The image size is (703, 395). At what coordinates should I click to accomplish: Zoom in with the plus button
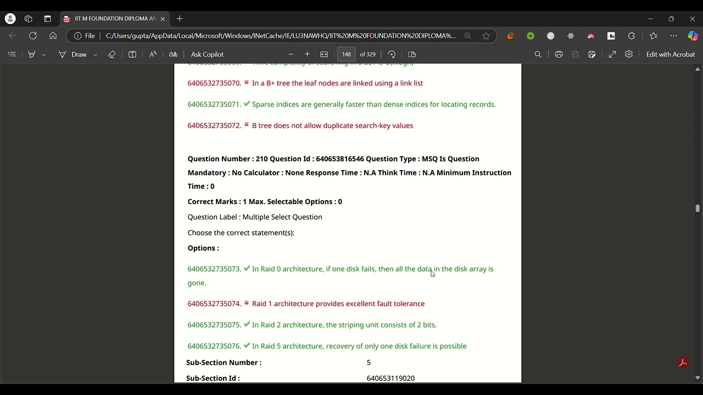[x=307, y=54]
